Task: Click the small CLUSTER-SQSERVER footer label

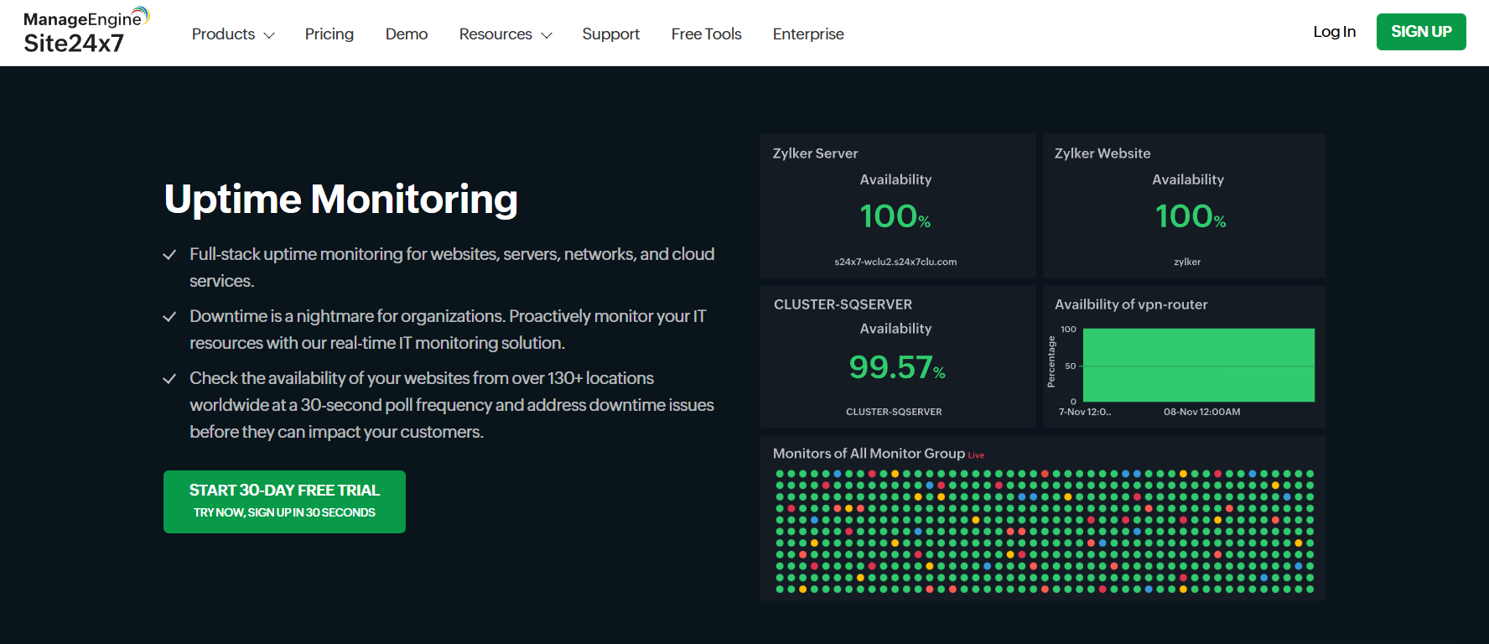Action: (894, 412)
